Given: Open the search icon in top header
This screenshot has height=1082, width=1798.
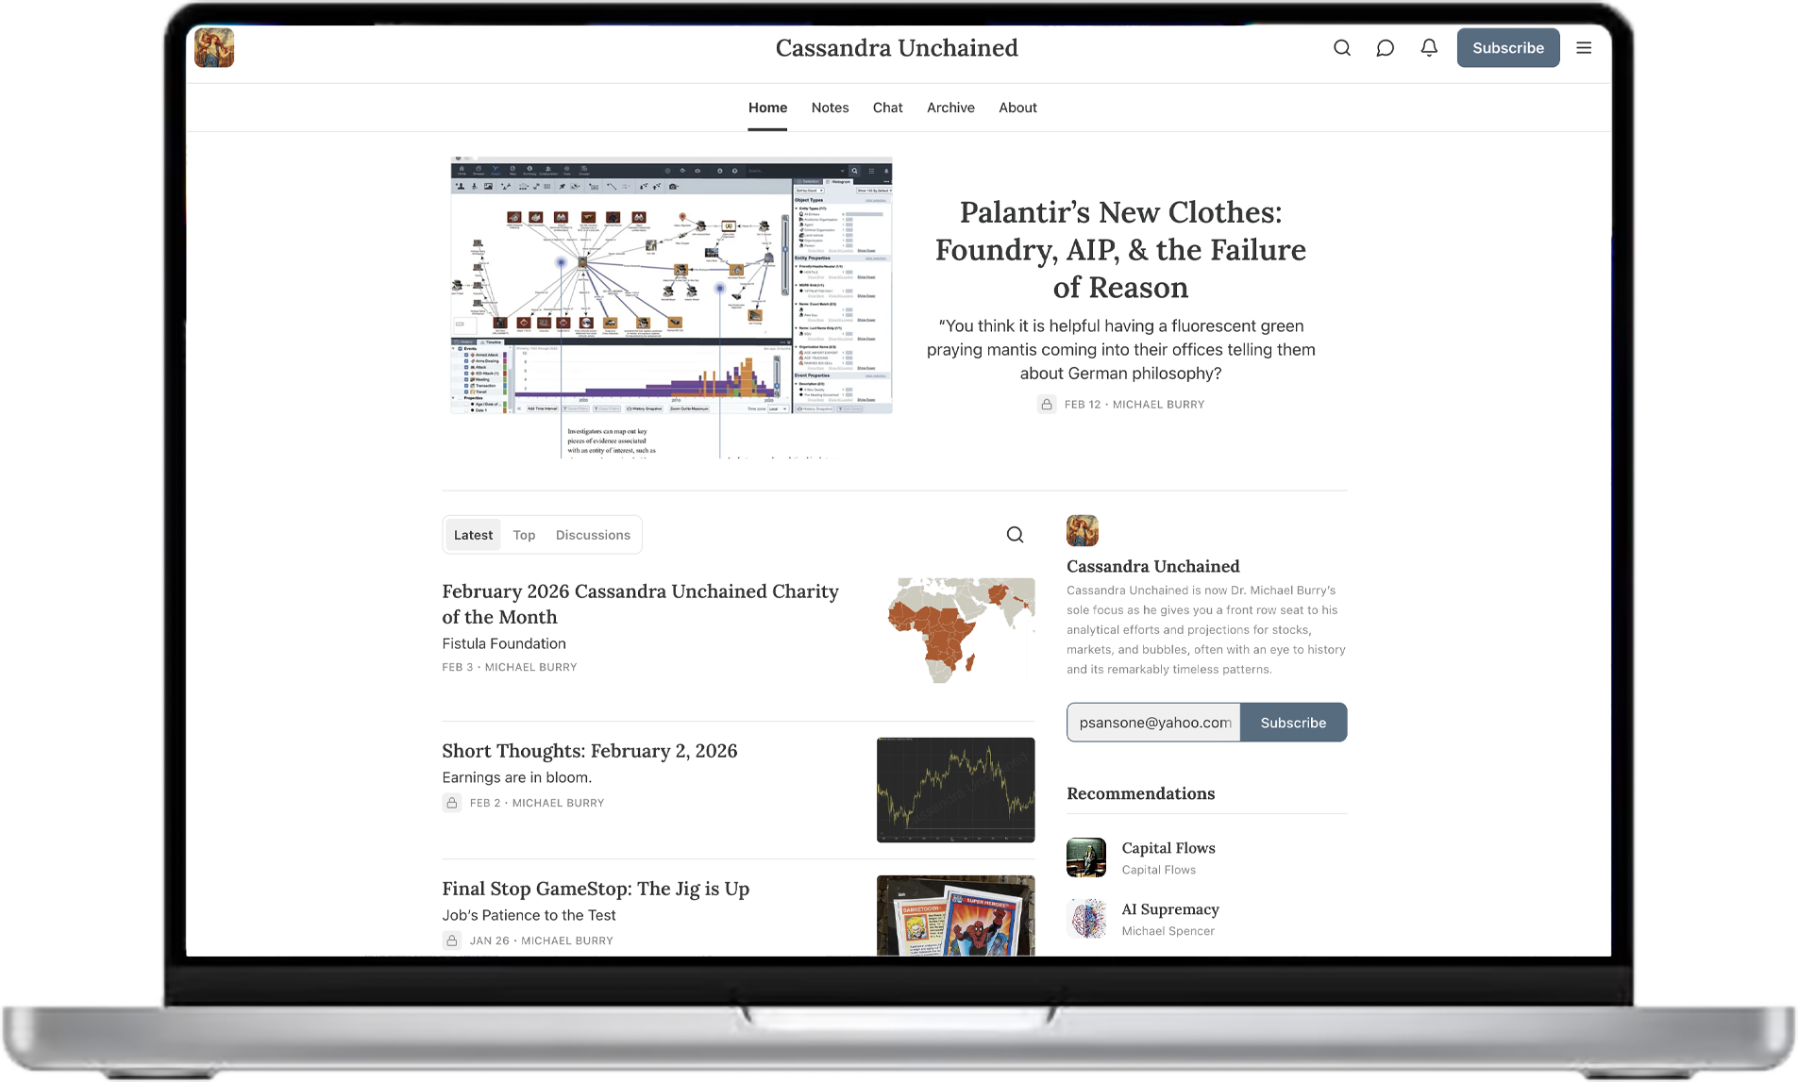Looking at the screenshot, I should point(1341,48).
